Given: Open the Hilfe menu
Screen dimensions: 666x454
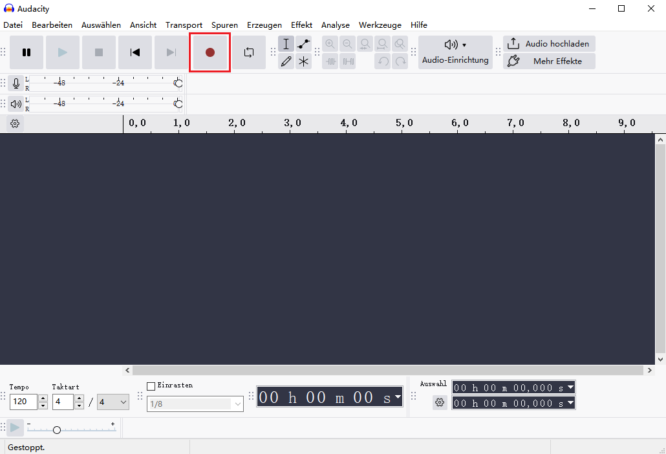Looking at the screenshot, I should (x=419, y=25).
